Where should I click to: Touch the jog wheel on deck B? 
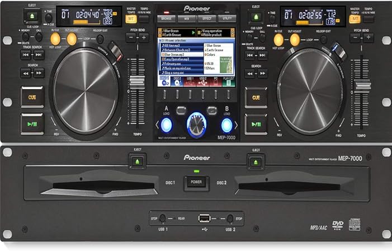(x=310, y=91)
